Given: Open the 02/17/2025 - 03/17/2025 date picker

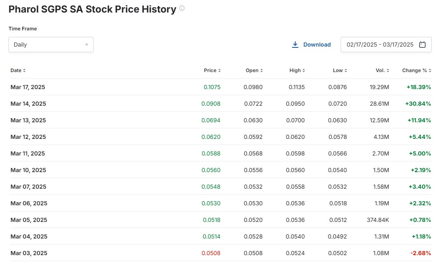Looking at the screenshot, I should click(380, 45).
